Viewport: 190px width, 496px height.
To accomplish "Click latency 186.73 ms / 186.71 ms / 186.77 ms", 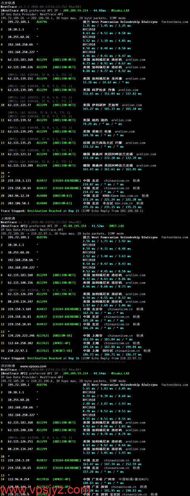I will pyautogui.click(x=112, y=354).
